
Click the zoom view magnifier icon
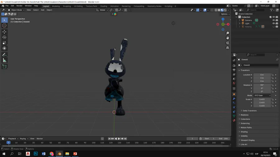[x=227, y=33]
